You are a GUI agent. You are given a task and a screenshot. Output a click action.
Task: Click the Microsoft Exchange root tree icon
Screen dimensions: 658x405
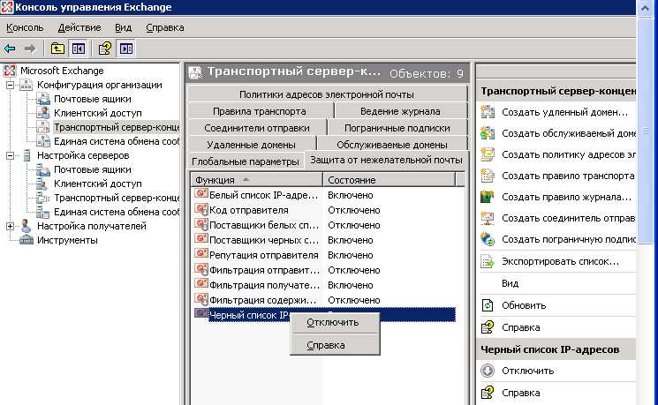pyautogui.click(x=10, y=71)
